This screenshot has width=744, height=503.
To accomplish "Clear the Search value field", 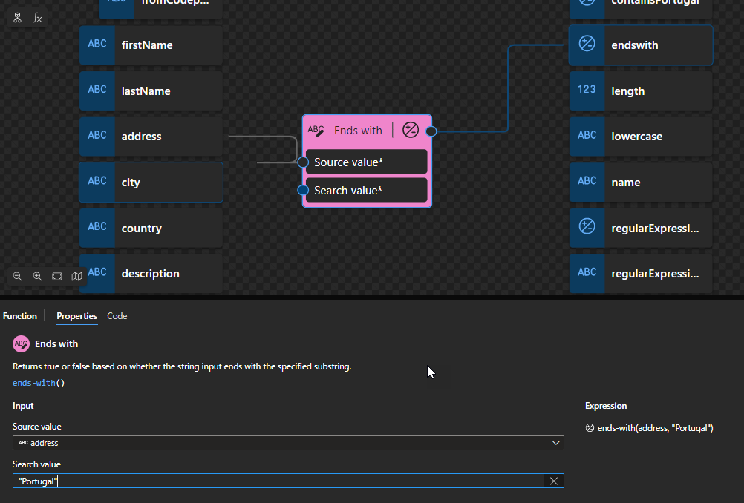I will click(x=554, y=481).
